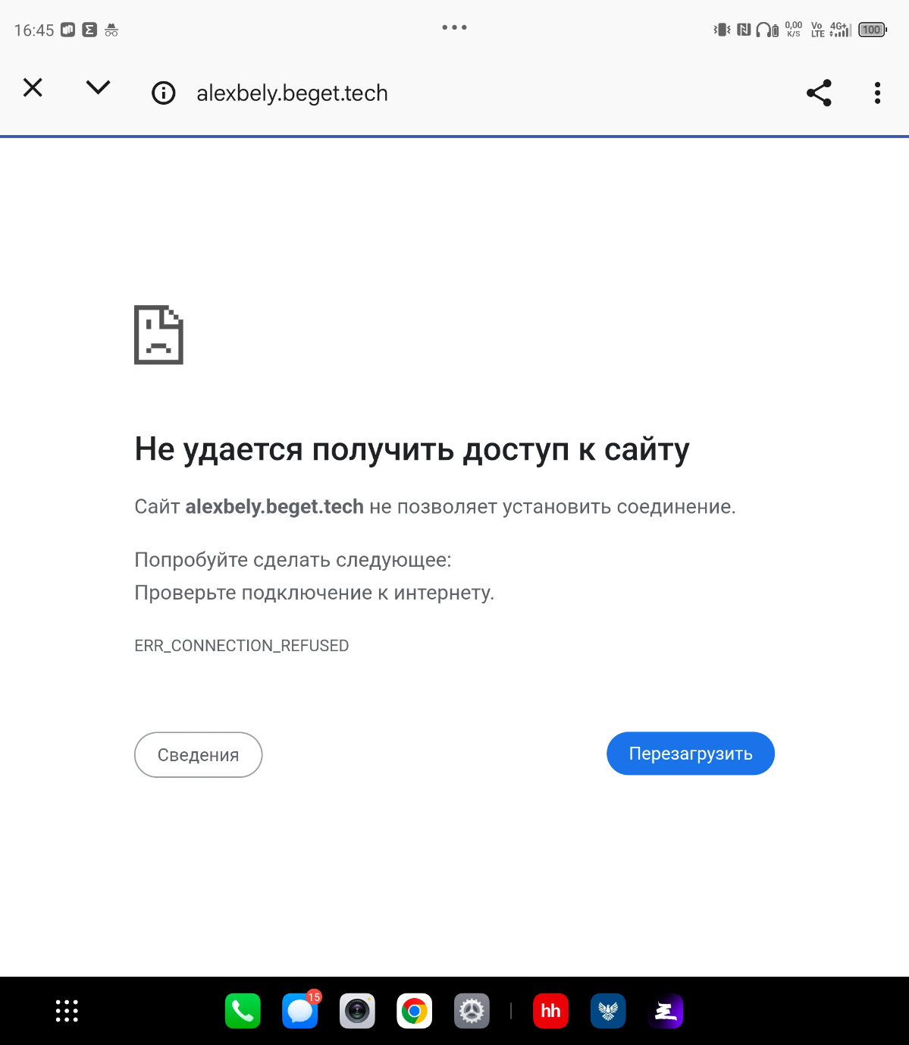Screen dimensions: 909x1045
Task: Open the Messages app with 15 badge
Action: tap(300, 1011)
